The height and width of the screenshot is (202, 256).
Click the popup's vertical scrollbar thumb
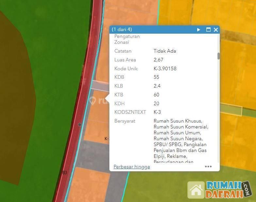click(x=218, y=56)
